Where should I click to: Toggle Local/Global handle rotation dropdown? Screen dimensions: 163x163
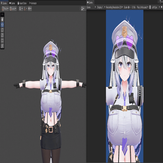click(x=13, y=9)
